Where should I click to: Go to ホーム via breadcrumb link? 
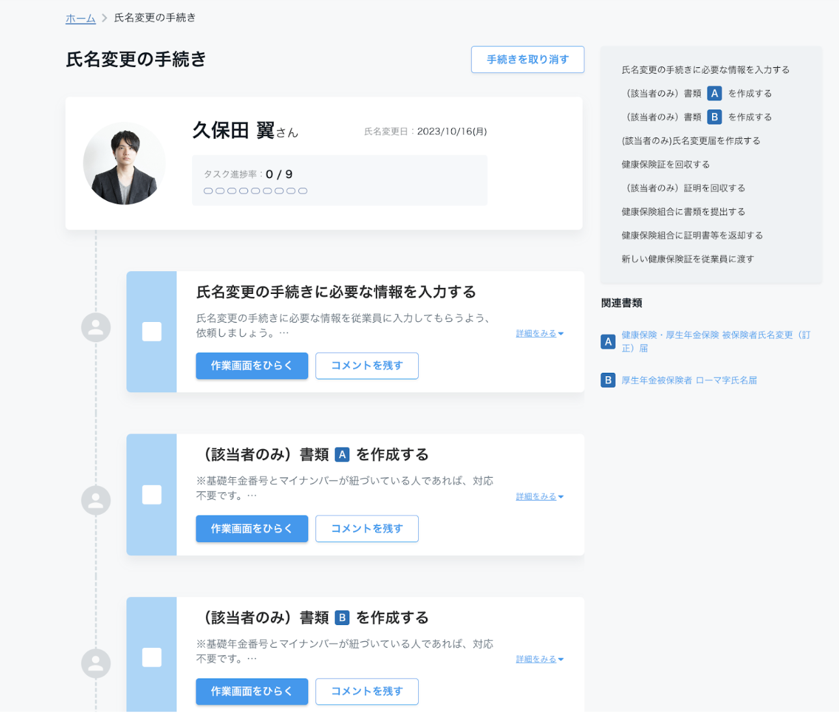pyautogui.click(x=81, y=18)
